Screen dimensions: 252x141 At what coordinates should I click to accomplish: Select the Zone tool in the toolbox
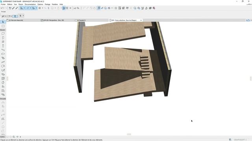(3, 90)
